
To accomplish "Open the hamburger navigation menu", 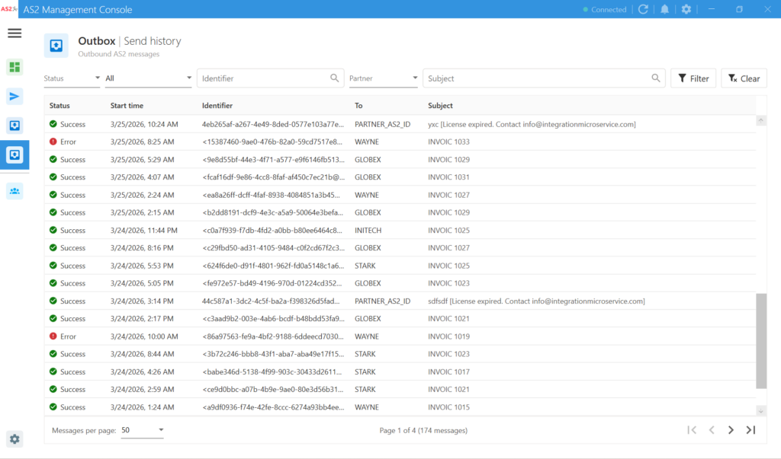I will click(14, 33).
